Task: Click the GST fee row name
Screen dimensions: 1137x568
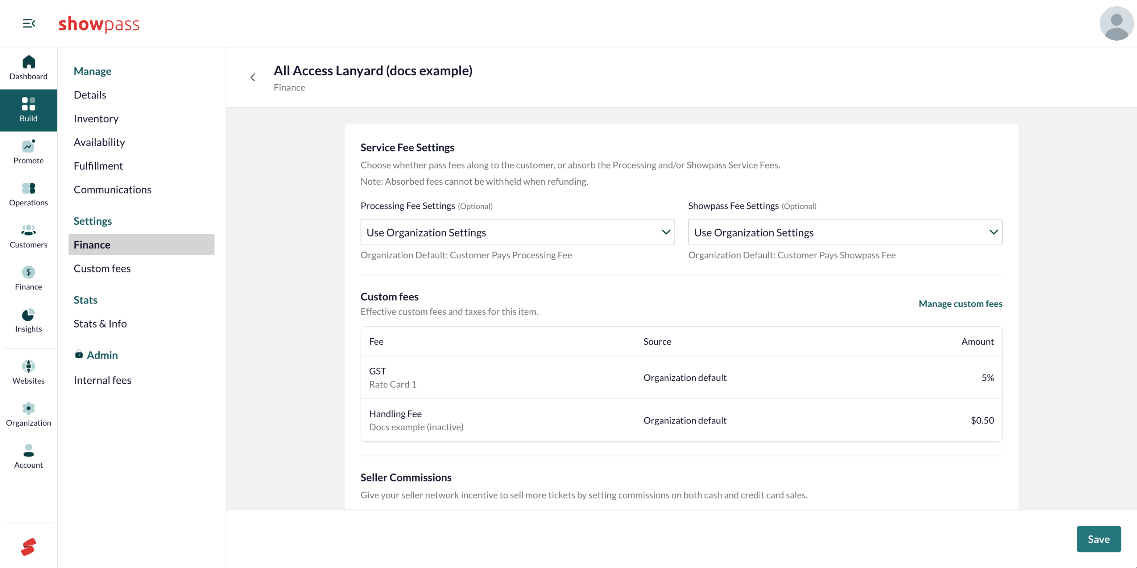Action: click(377, 371)
